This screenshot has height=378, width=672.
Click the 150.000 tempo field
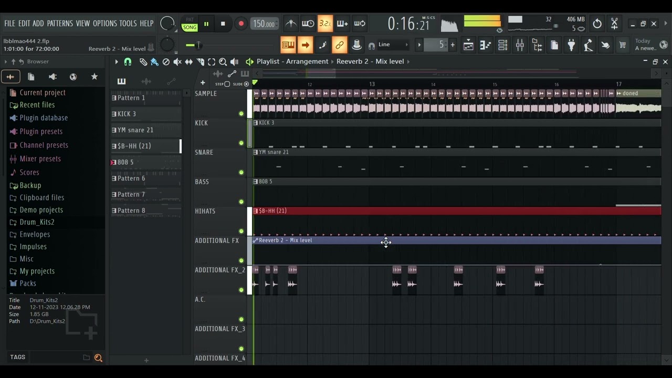[264, 24]
